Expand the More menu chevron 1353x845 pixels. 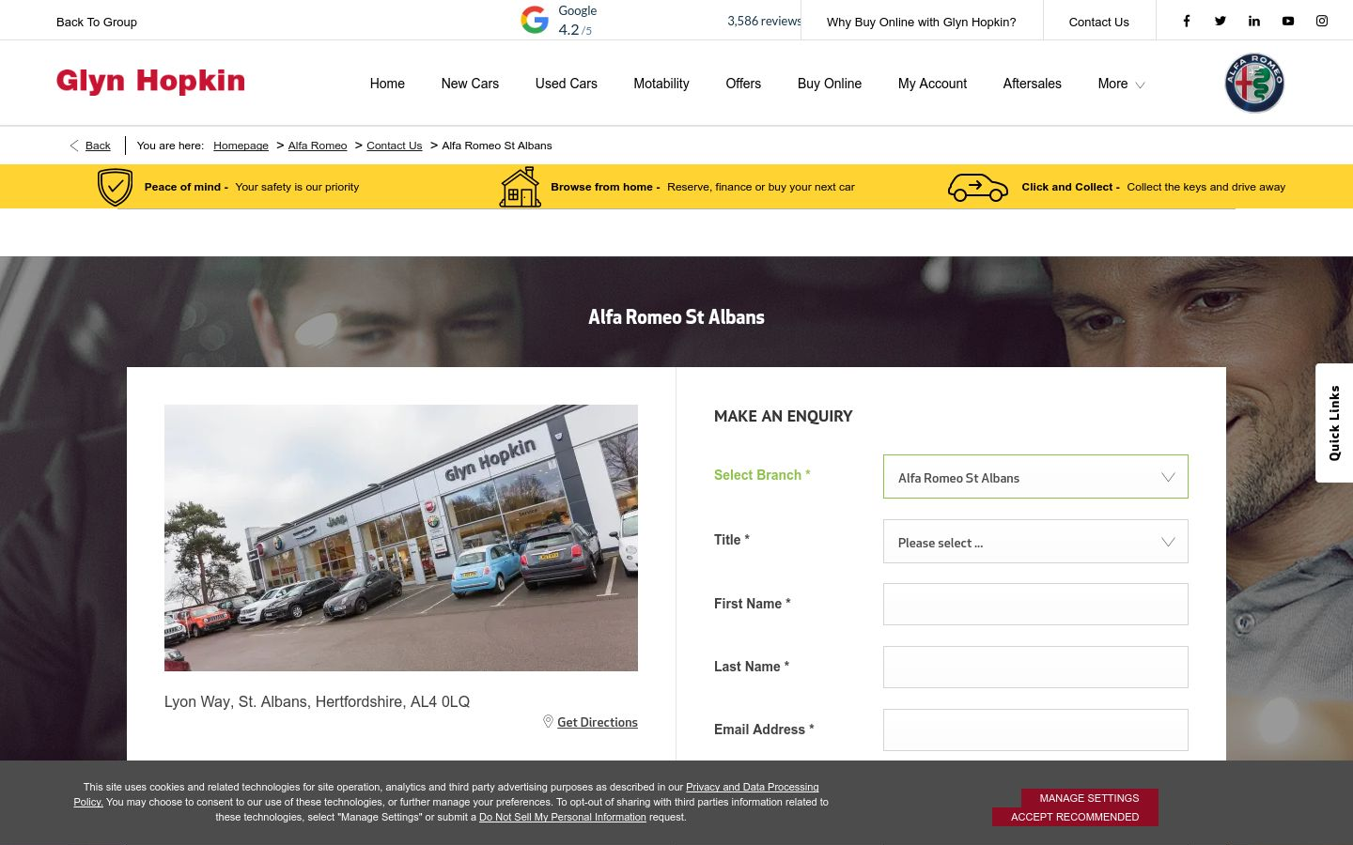(x=1140, y=84)
